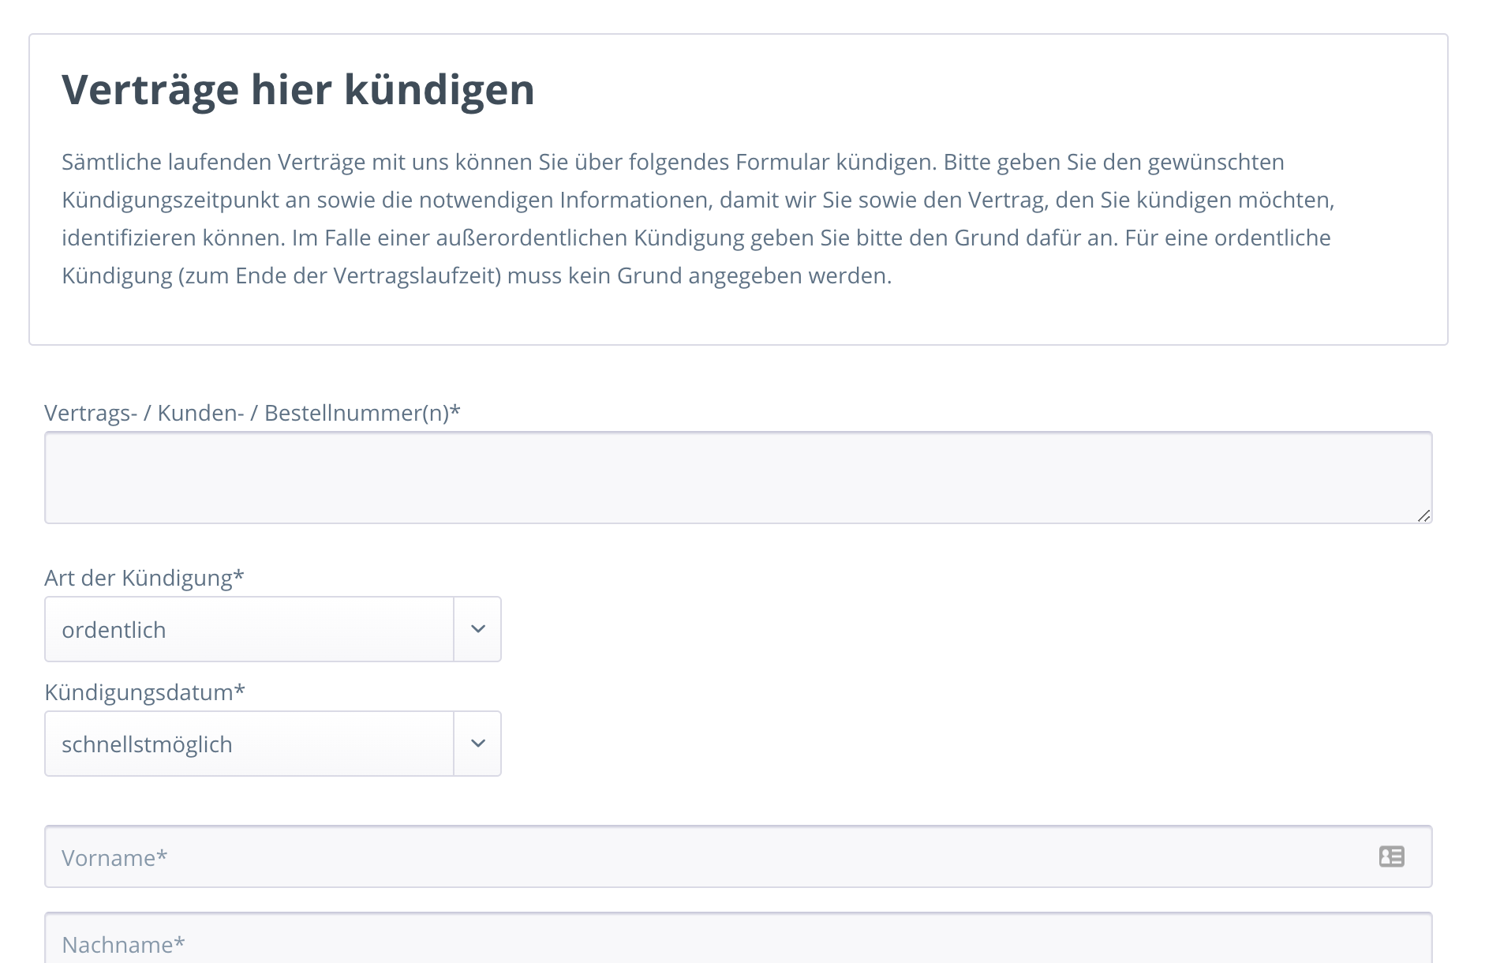Click into the Nachname input field
The height and width of the screenshot is (963, 1485).
click(x=739, y=939)
